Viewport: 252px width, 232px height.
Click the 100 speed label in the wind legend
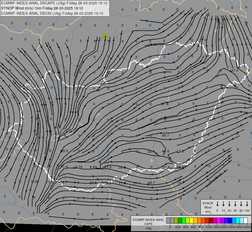point(247,211)
